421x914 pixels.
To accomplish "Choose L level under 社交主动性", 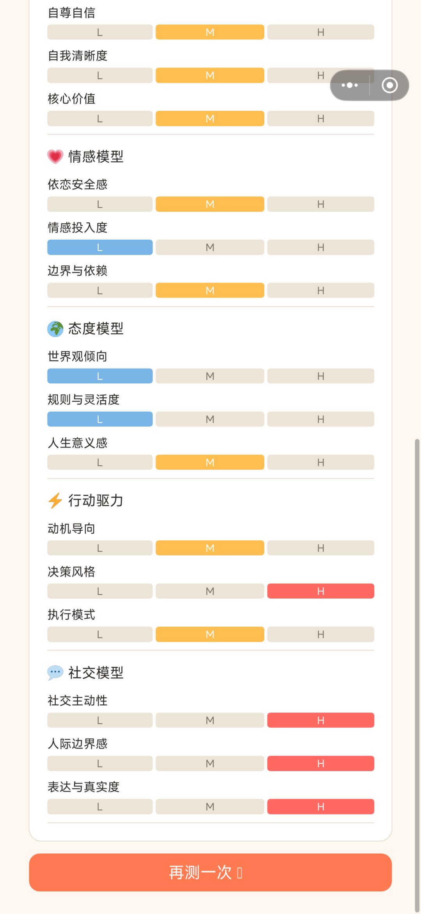I will pyautogui.click(x=100, y=720).
